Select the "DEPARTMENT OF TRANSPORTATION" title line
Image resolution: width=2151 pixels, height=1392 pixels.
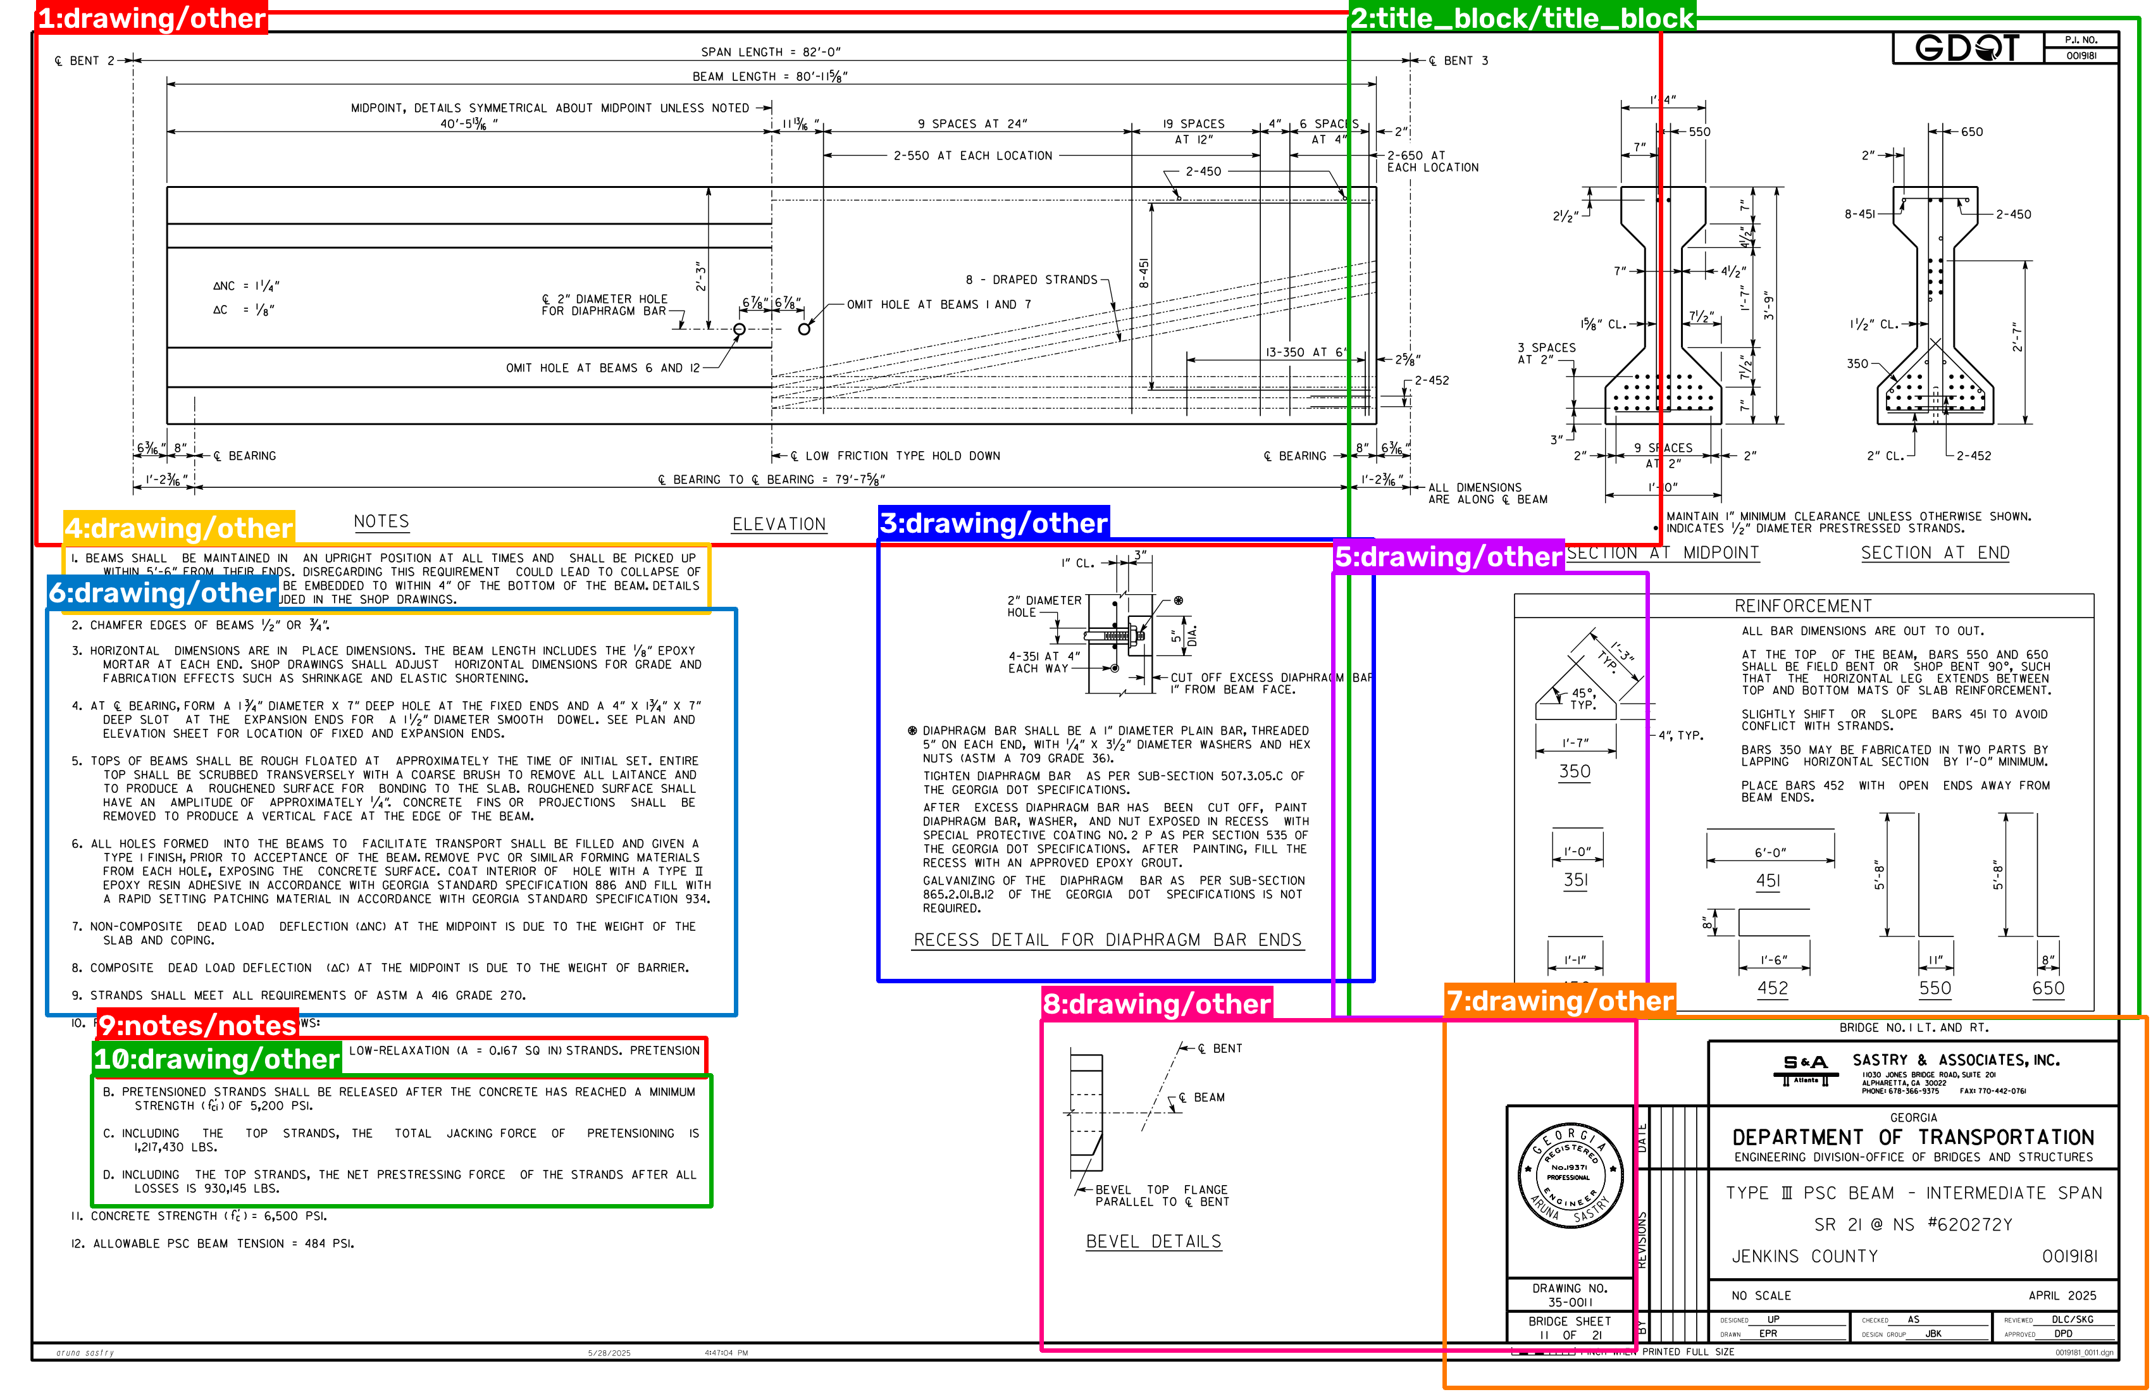click(x=1913, y=1137)
